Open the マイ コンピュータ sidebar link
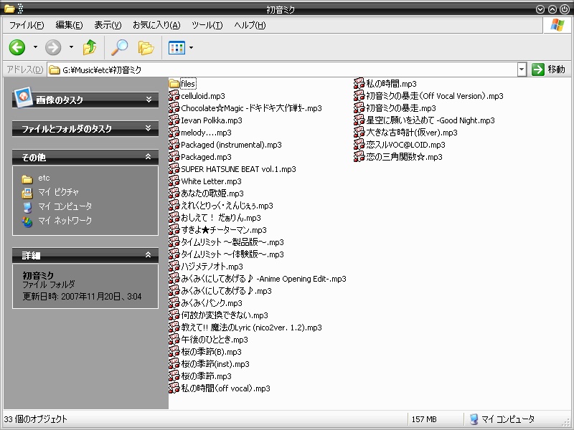Viewport: 574px width, 430px height. pyautogui.click(x=65, y=206)
